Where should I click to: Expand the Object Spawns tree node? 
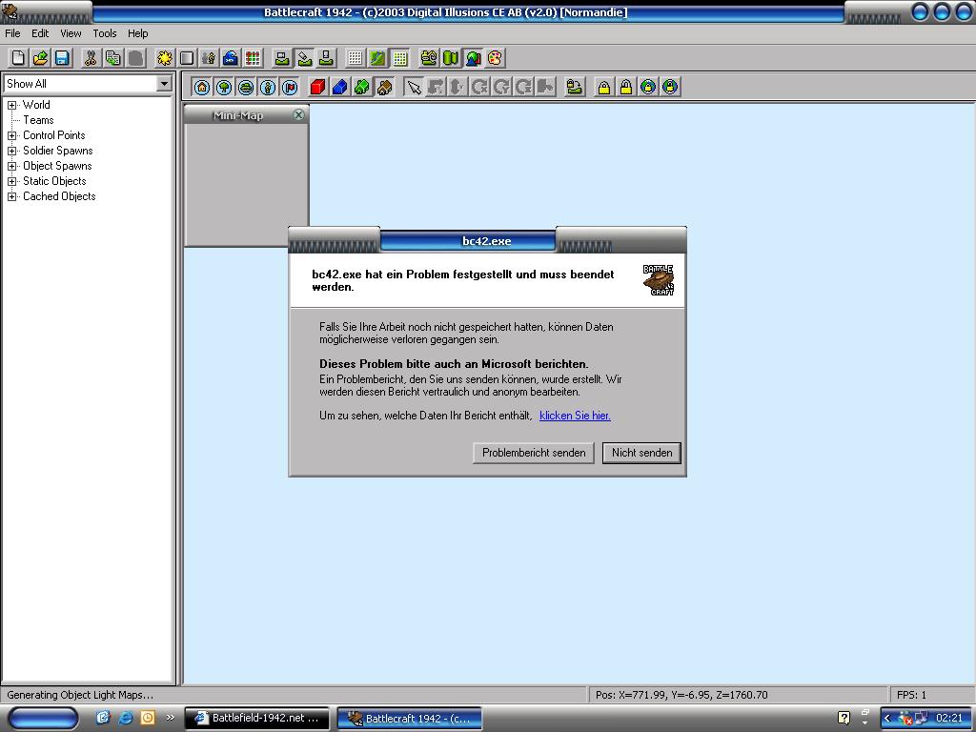[11, 166]
